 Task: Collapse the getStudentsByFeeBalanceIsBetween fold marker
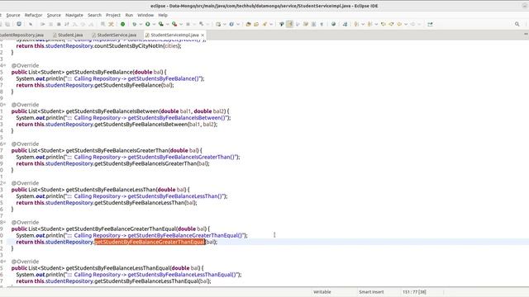[x=4, y=105]
